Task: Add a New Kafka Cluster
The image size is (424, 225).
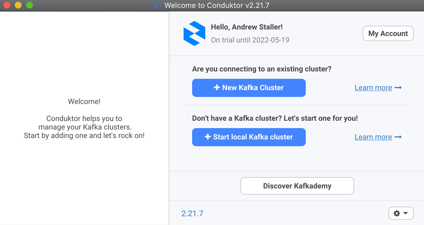Action: click(x=249, y=88)
